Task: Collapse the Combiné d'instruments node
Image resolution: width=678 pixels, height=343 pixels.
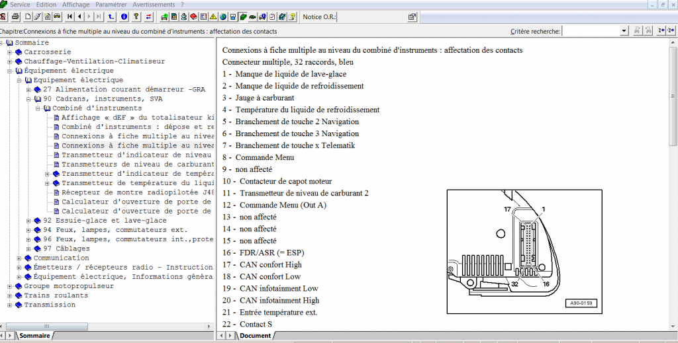Action: (38, 108)
